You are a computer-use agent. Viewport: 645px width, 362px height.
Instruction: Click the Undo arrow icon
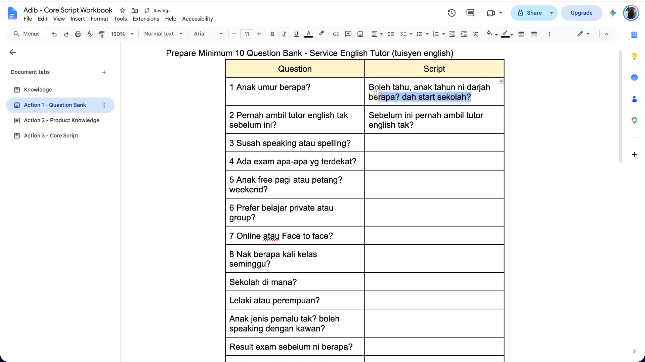tap(54, 34)
